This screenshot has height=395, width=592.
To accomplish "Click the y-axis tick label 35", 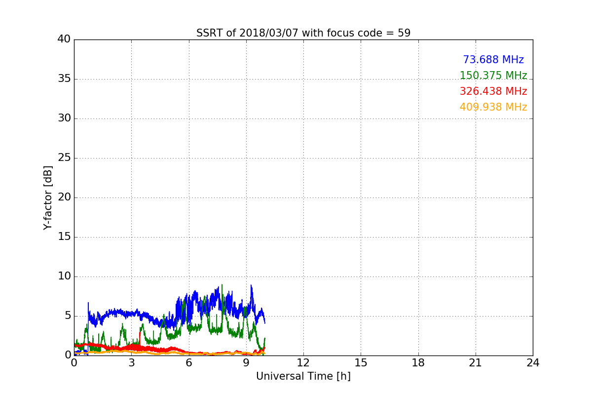I will 64,79.
